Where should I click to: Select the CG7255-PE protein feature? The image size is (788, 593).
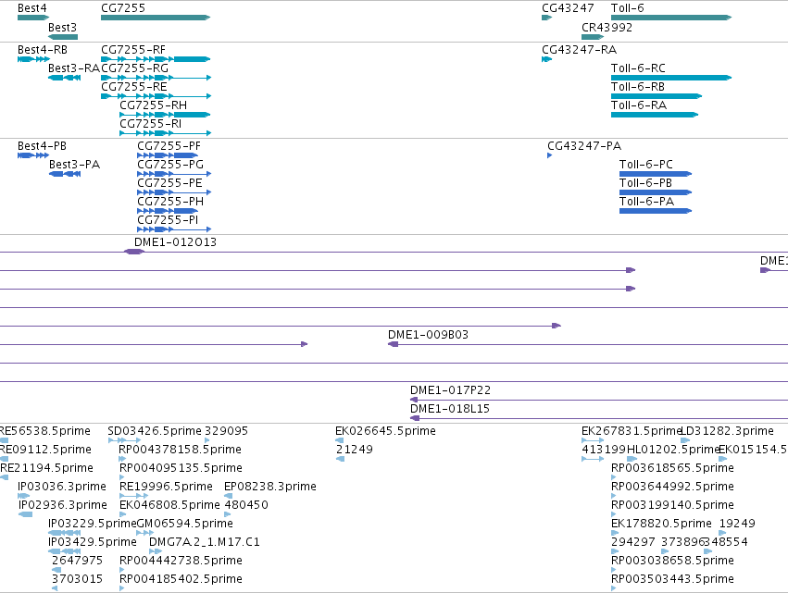[174, 192]
